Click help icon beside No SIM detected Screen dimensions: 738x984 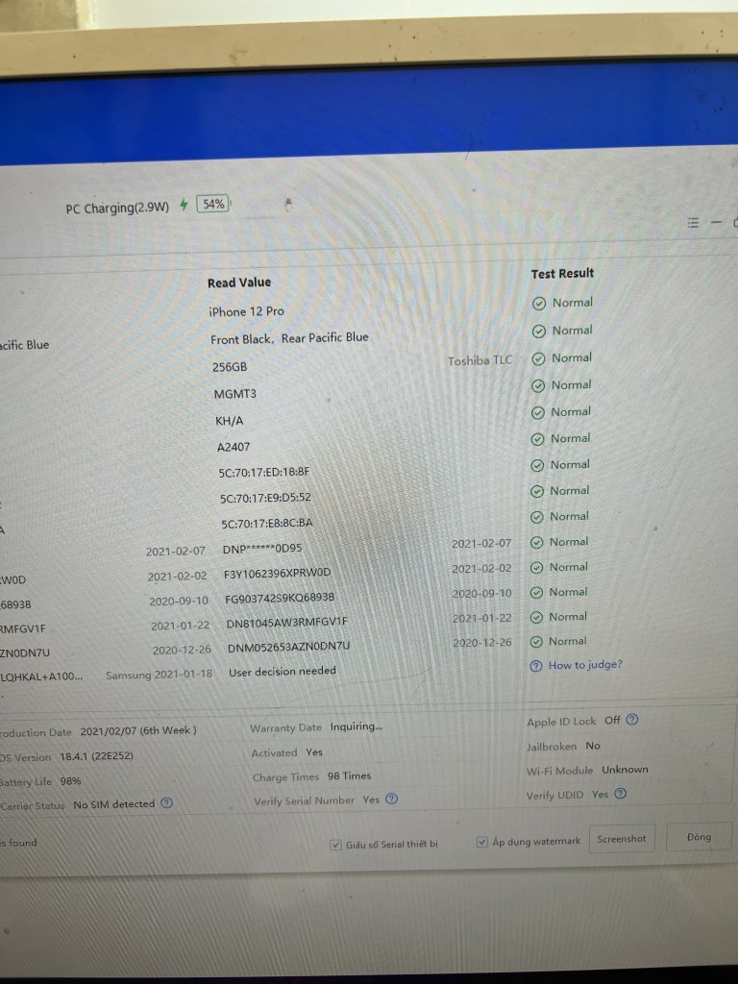click(x=166, y=802)
